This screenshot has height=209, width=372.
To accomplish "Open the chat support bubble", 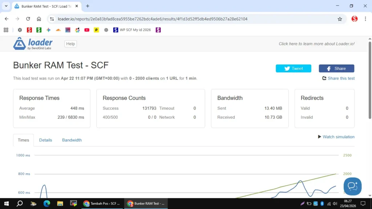I will pos(352,187).
